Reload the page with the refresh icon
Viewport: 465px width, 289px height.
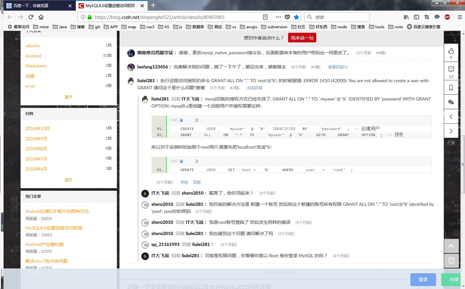coord(31,17)
